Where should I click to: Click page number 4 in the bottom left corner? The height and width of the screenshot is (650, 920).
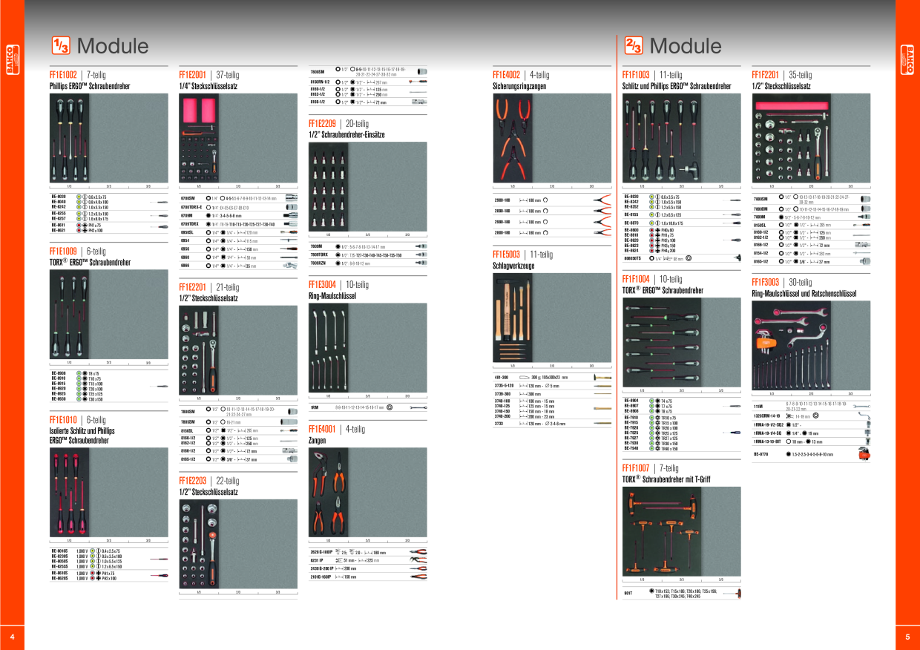(11, 637)
